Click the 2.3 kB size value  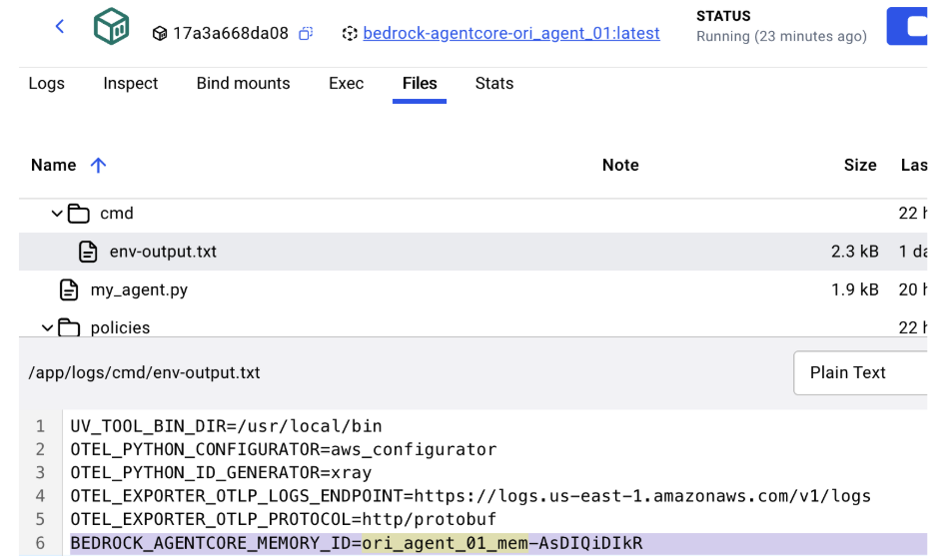(x=855, y=252)
